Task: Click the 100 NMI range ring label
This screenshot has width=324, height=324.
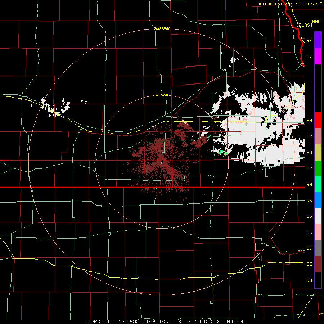Action: pos(162,28)
